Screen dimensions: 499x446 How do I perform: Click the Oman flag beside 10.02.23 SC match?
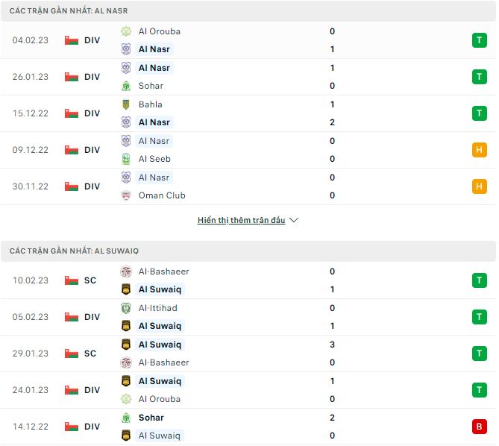(x=72, y=280)
